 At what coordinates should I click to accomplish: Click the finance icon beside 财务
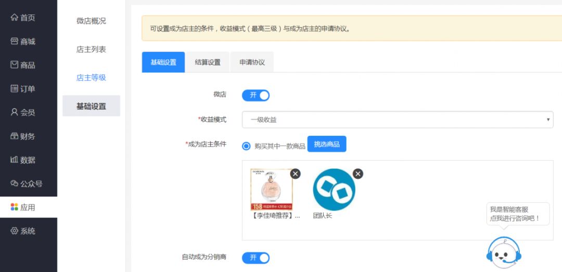14,136
